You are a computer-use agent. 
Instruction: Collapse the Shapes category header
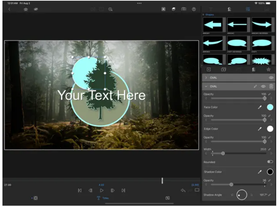click(x=210, y=15)
